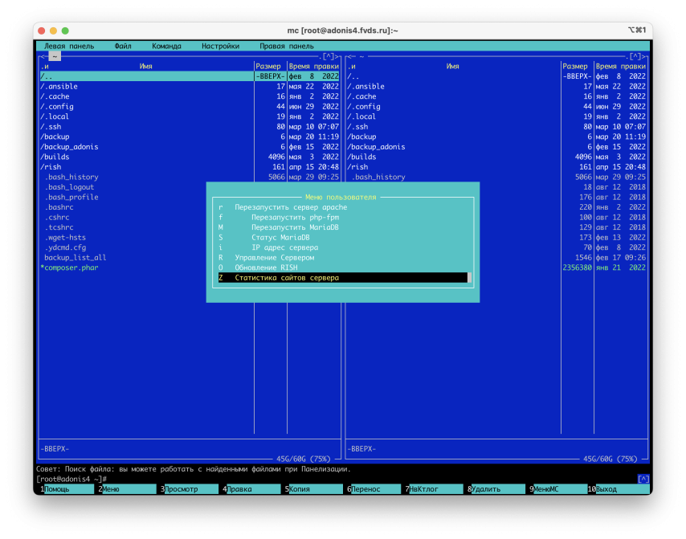Select Управление Сервером entry
Screen dimensions: 686x539
tap(343, 258)
